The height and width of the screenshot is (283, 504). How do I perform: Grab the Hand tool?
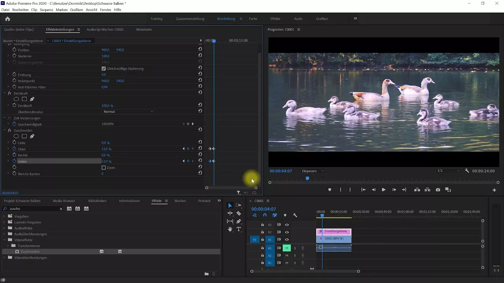(x=230, y=229)
